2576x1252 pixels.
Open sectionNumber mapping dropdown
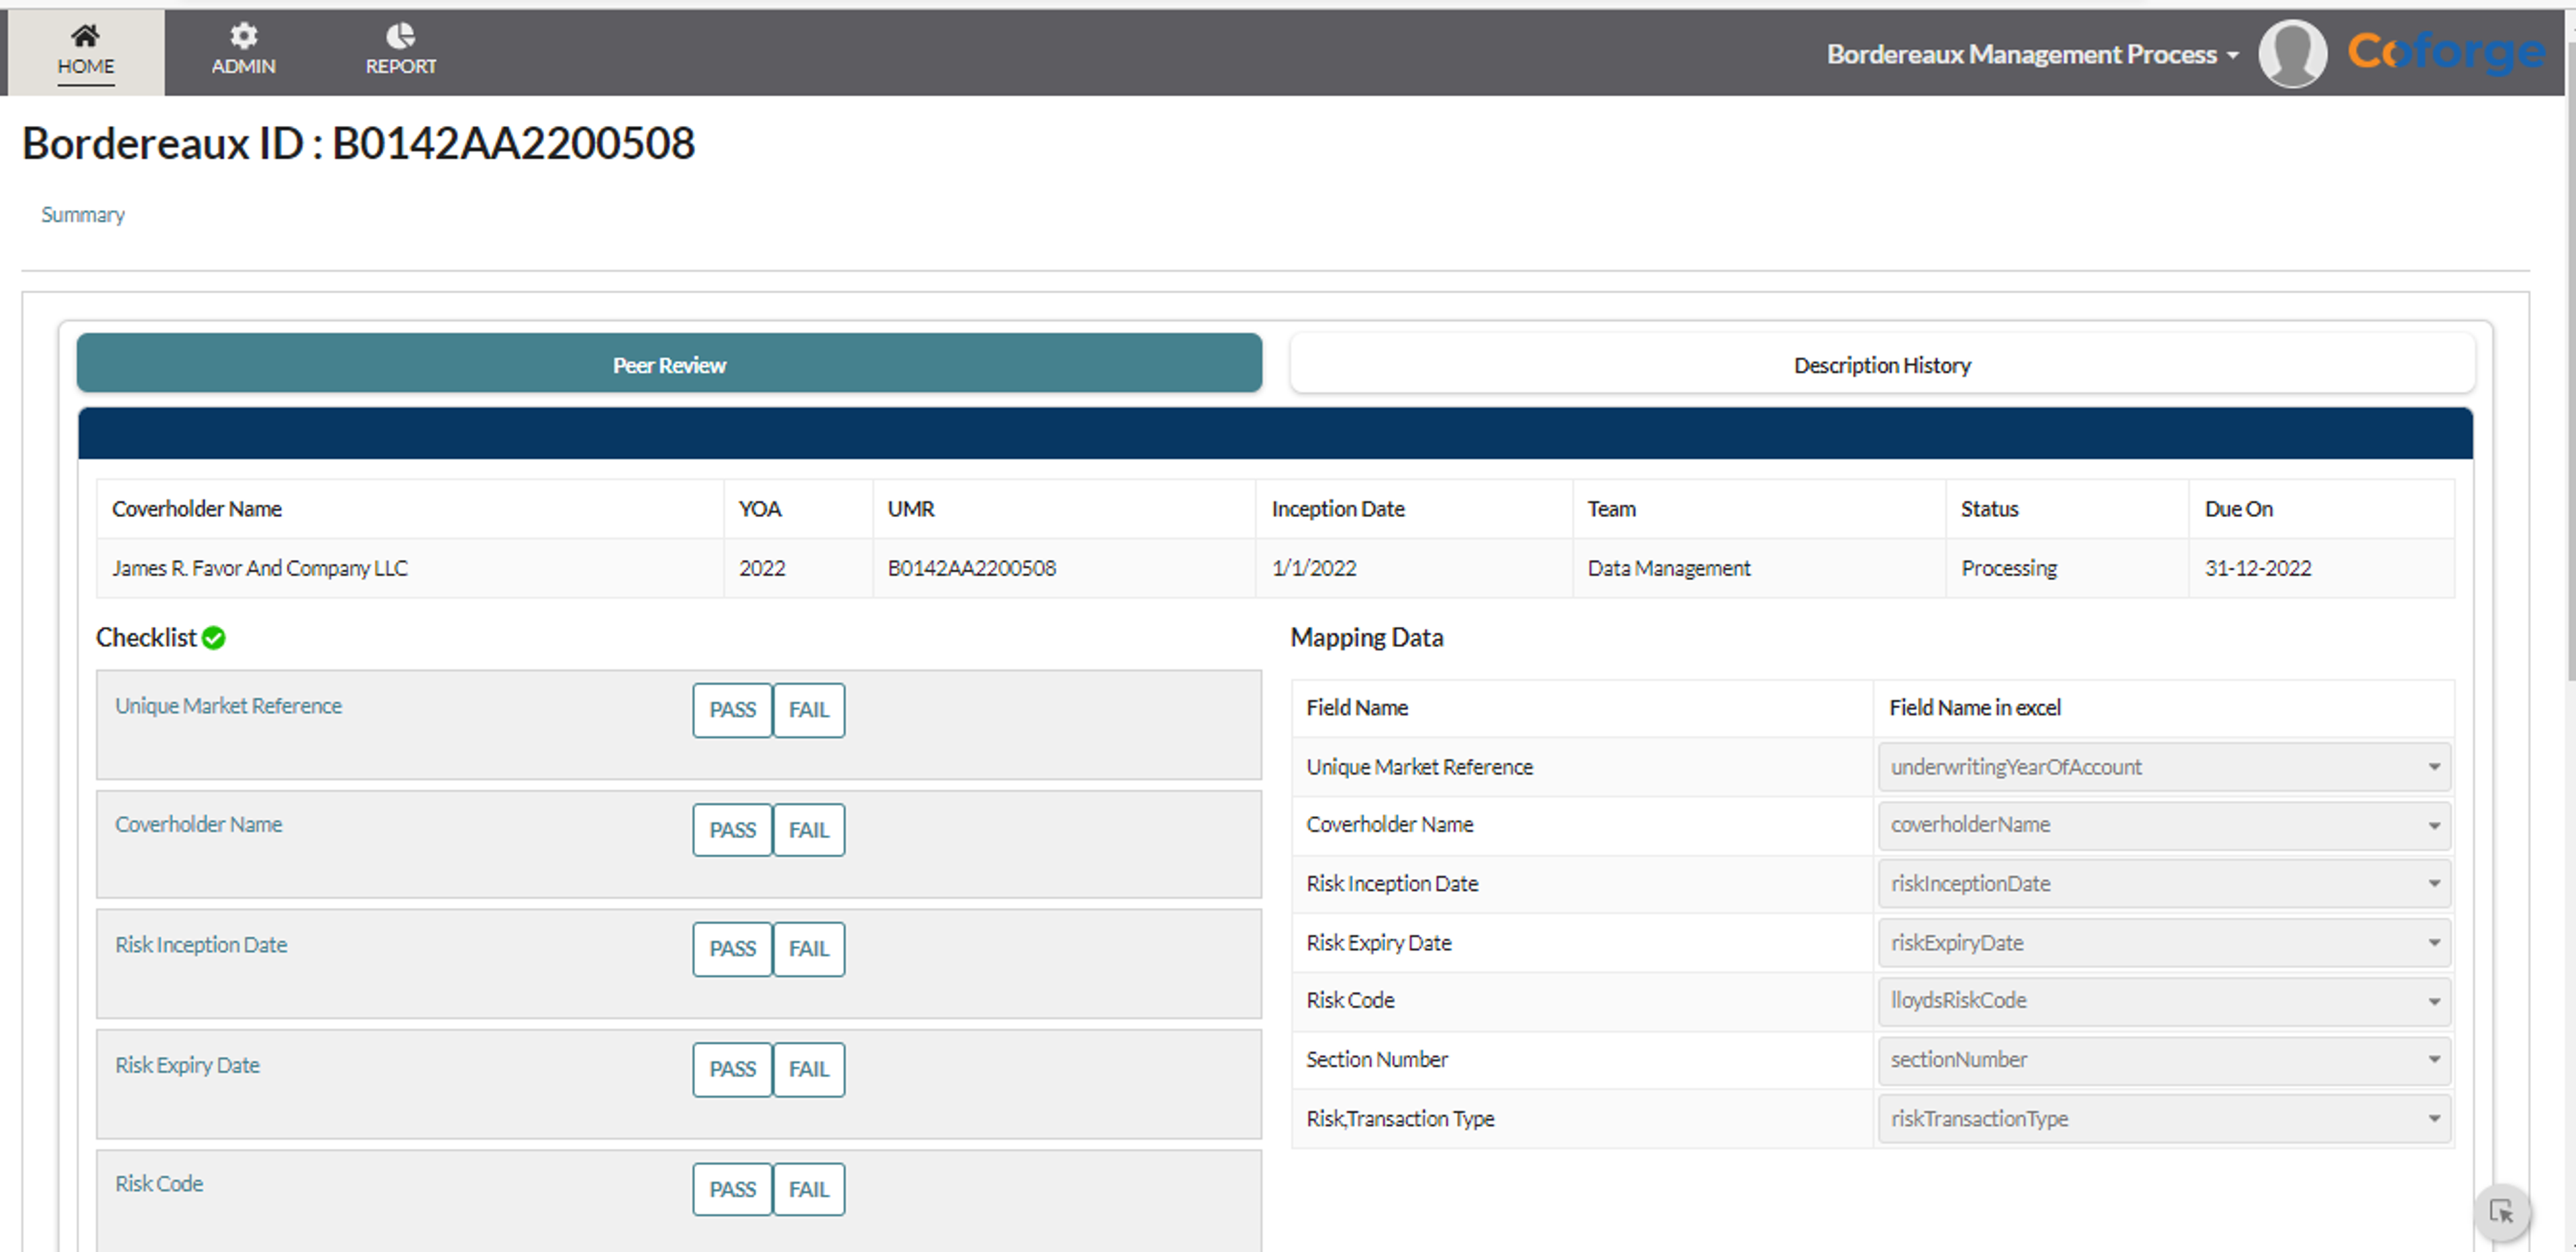2164,1060
